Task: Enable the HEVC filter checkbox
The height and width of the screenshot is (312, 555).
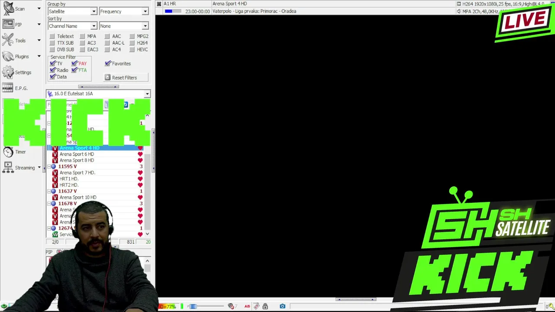Action: [132, 49]
